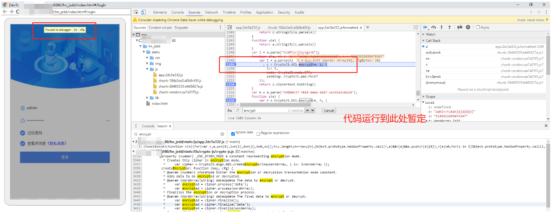551x214 pixels.
Task: Close the bottom drawer panel
Action: pyautogui.click(x=545, y=126)
